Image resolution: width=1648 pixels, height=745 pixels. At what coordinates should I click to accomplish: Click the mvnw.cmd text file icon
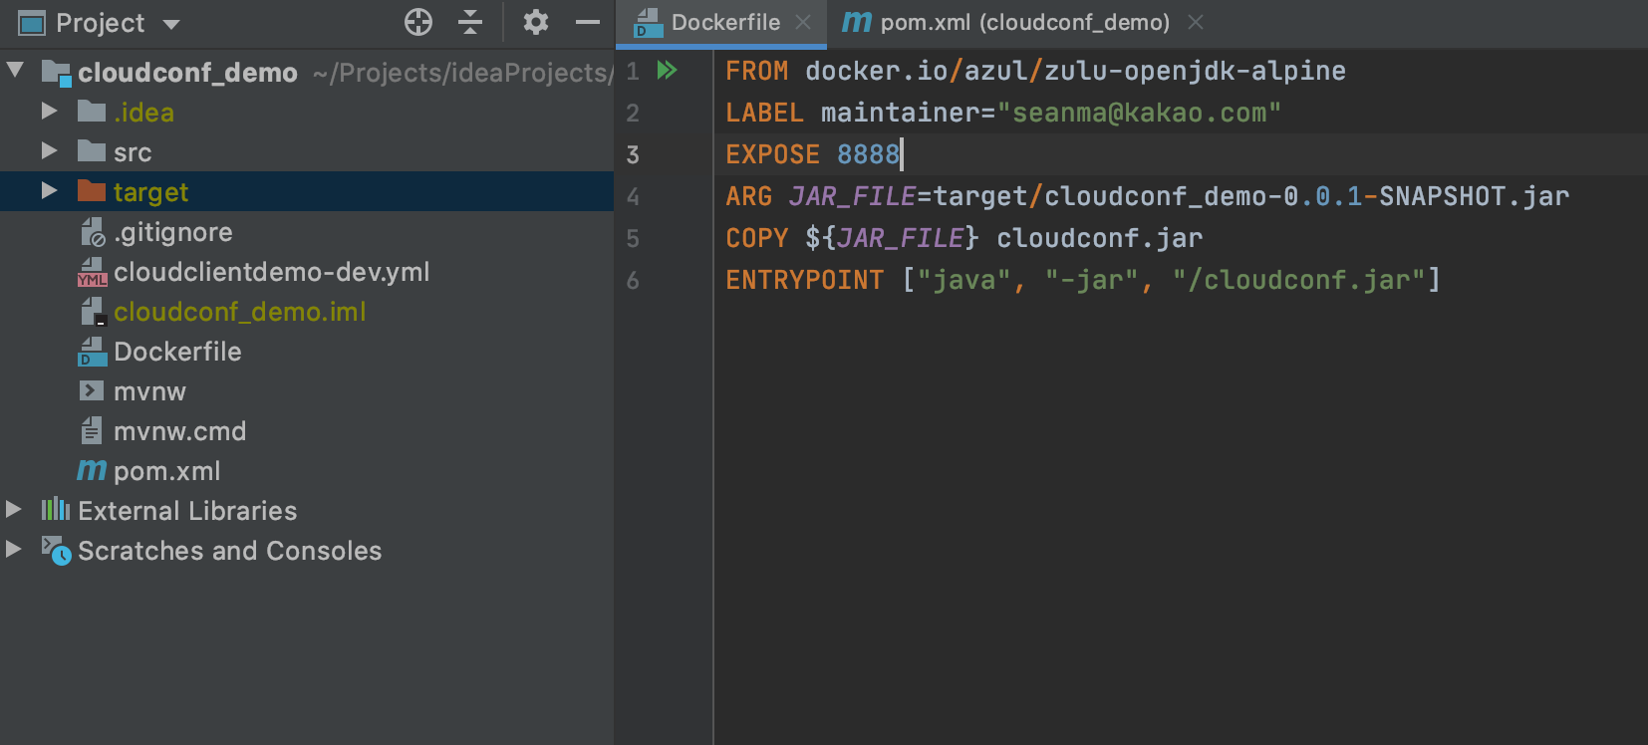[92, 430]
